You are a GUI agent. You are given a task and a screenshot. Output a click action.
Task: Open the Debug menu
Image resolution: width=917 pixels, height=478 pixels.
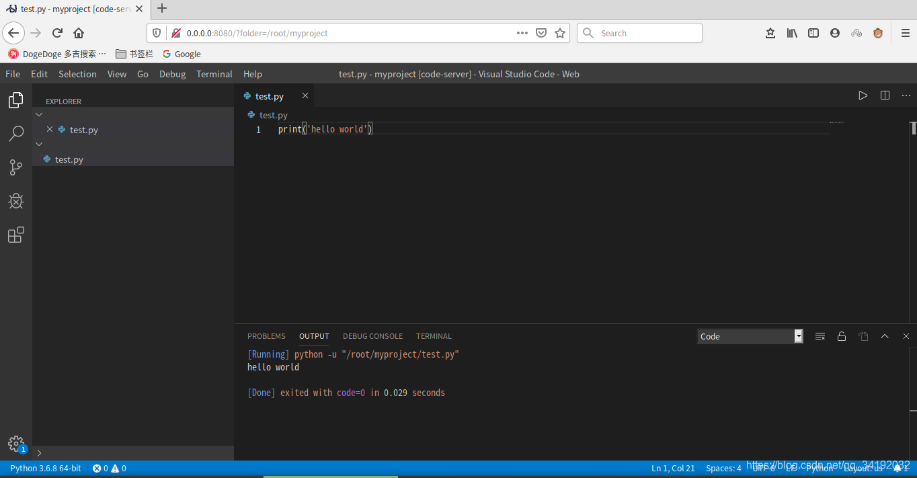(172, 74)
